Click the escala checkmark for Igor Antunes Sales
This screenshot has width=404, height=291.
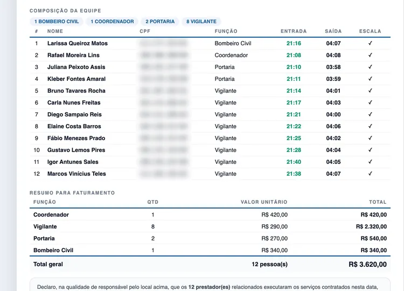click(370, 162)
